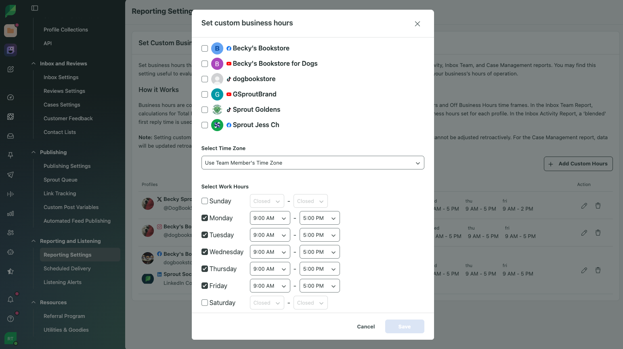Open Automated Feed Publishing settings
This screenshot has height=349, width=623.
(77, 221)
